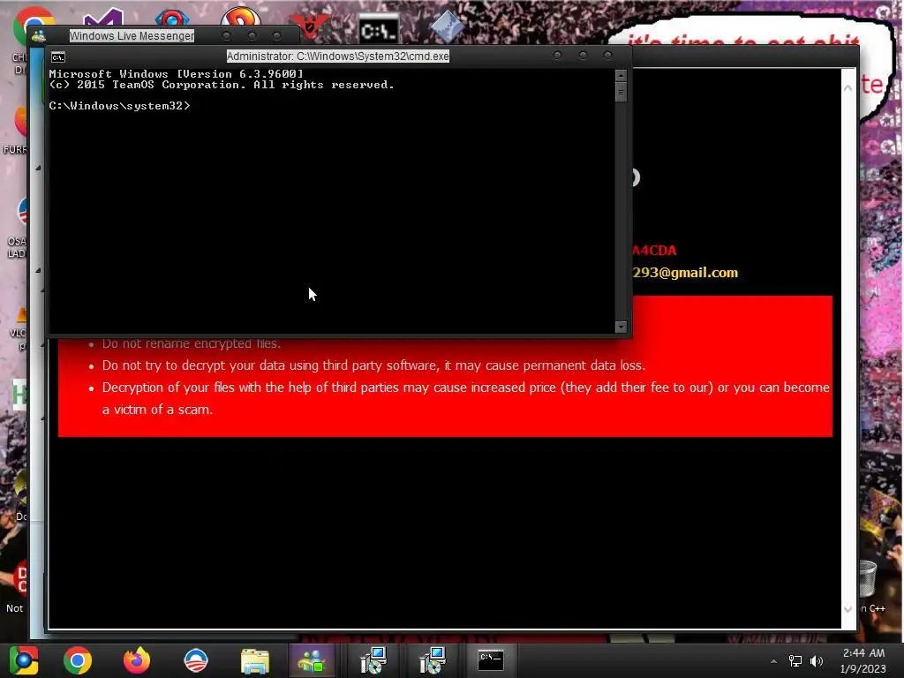The image size is (904, 678).
Task: Click the 293@gmail.com email text
Action: pyautogui.click(x=685, y=273)
